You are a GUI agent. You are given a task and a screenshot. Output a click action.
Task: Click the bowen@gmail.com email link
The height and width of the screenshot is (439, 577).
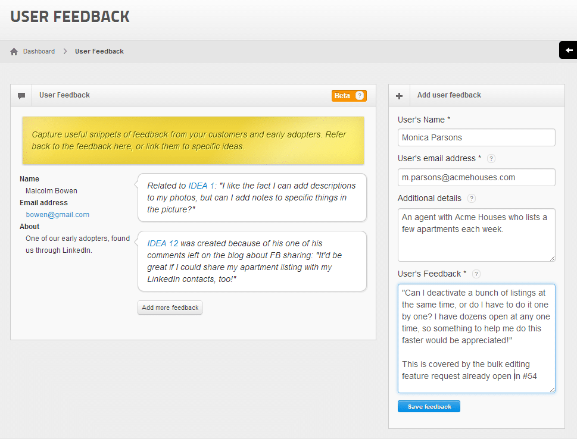click(x=57, y=214)
